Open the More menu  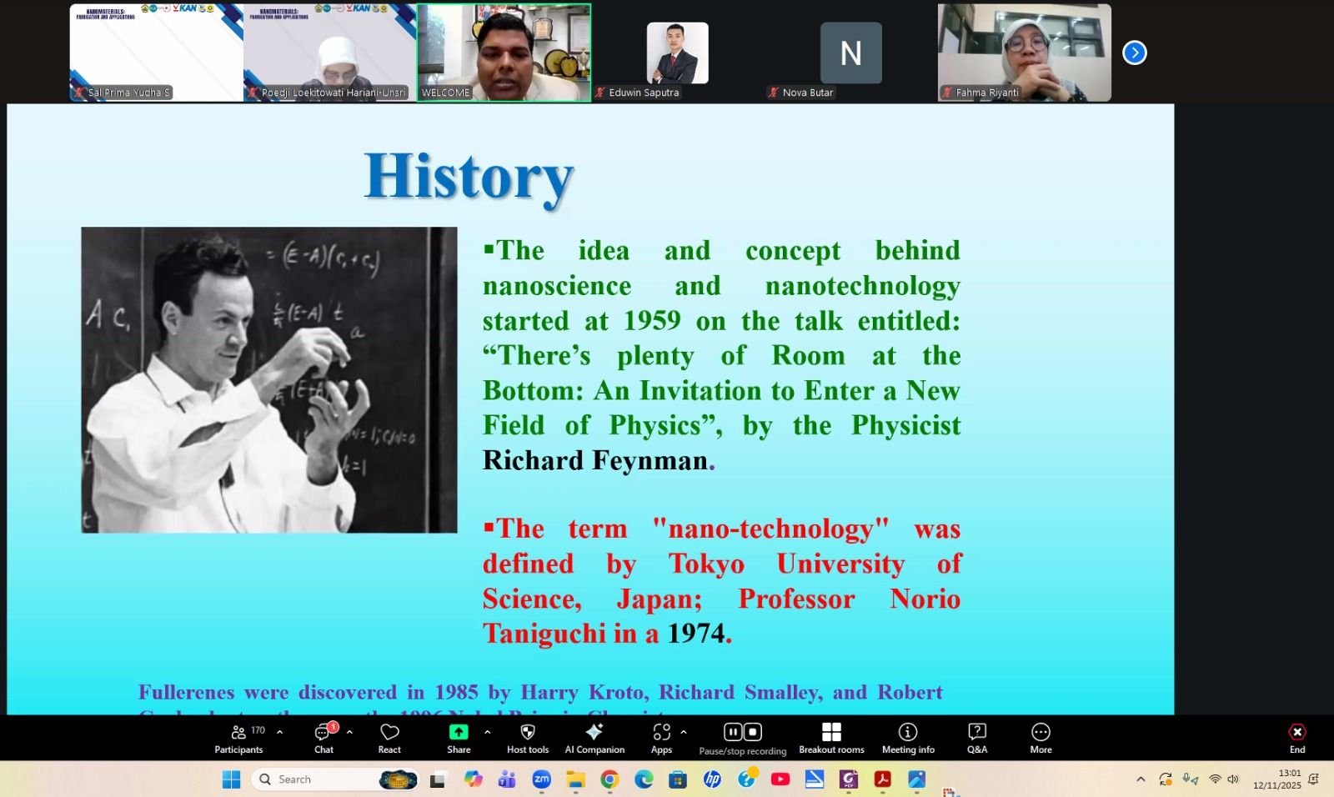1041,737
